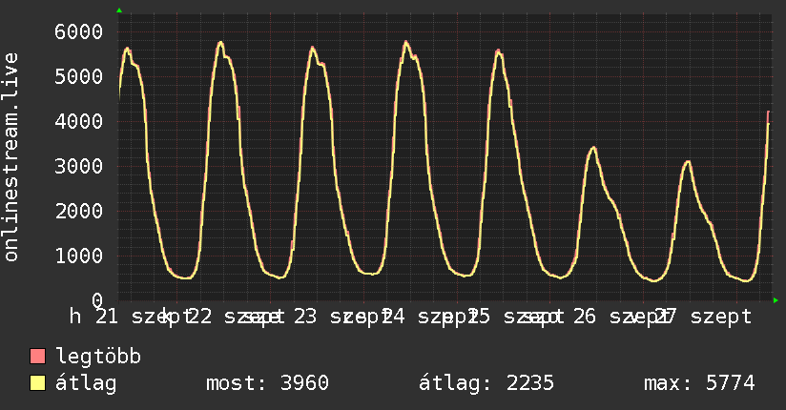This screenshot has height=410, width=786.
Task: Click the 2000 y-axis label
Action: point(79,211)
